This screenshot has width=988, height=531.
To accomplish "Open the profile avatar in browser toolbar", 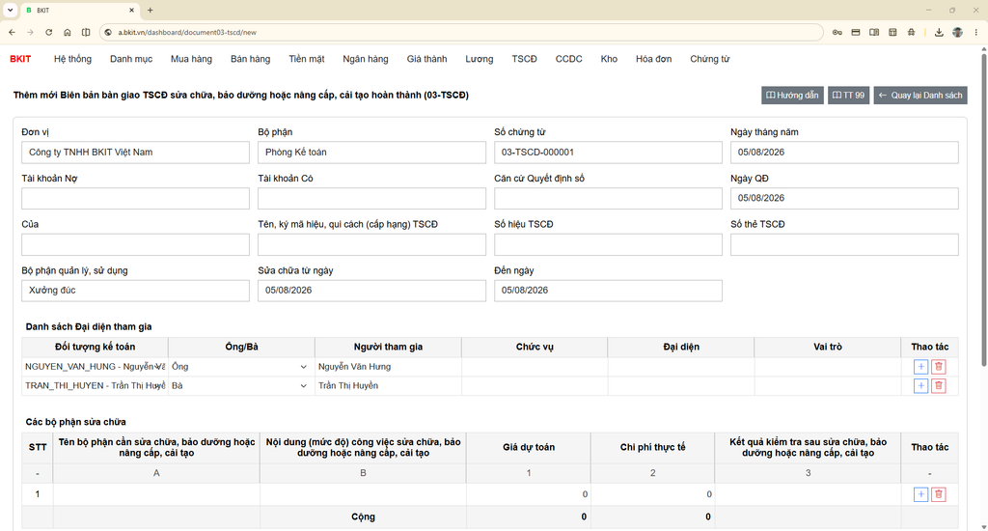I will click(957, 32).
